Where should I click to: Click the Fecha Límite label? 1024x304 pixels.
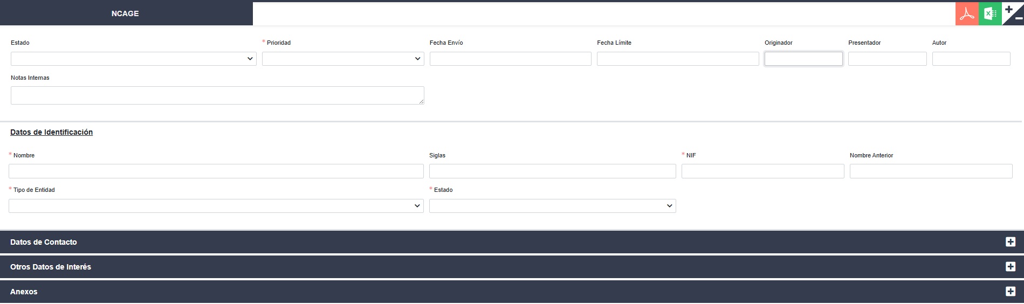[x=614, y=43]
